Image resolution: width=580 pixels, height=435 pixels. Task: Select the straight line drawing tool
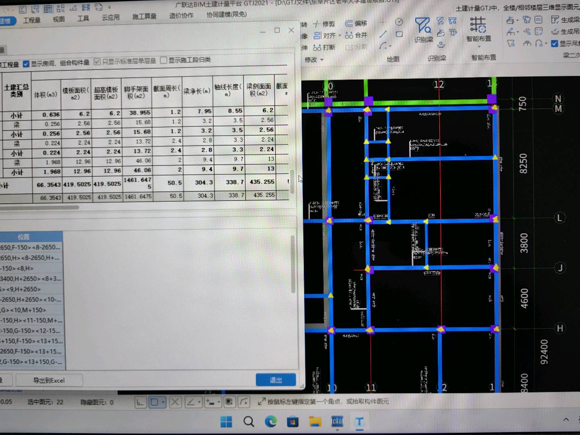click(383, 34)
